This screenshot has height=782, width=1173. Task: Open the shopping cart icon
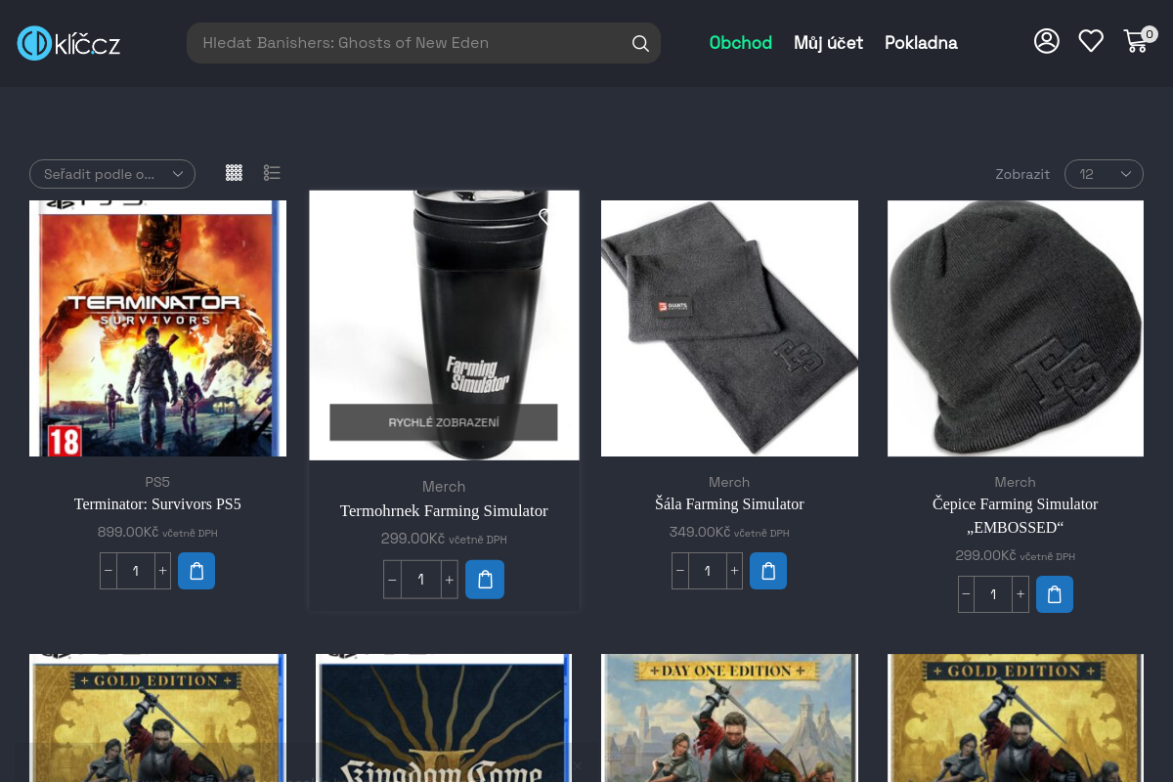(x=1136, y=41)
